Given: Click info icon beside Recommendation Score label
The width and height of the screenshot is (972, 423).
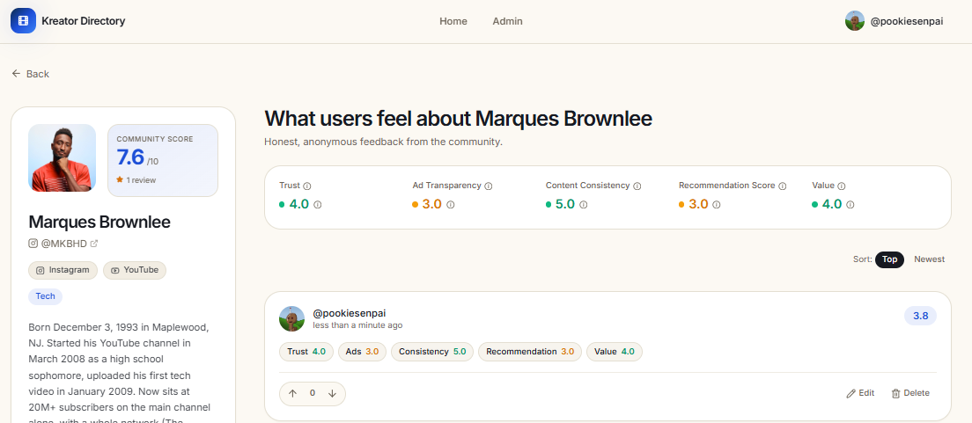Looking at the screenshot, I should tap(783, 186).
